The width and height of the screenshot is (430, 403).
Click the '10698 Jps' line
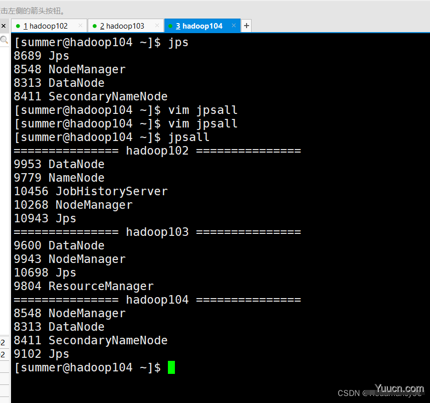[x=45, y=273]
